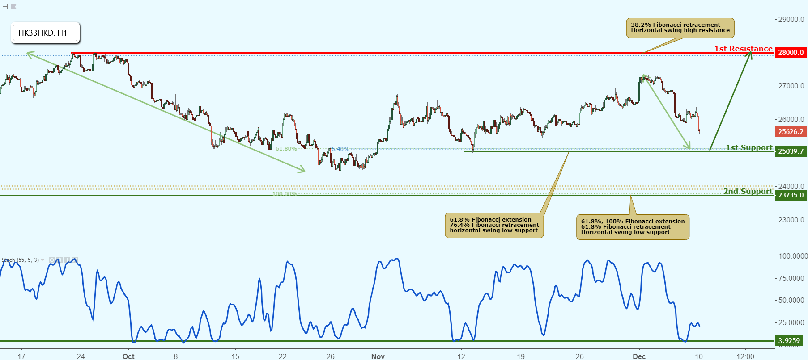Click the 17 date label on time axis
Screen dimensions: 808x360
[x=21, y=356]
